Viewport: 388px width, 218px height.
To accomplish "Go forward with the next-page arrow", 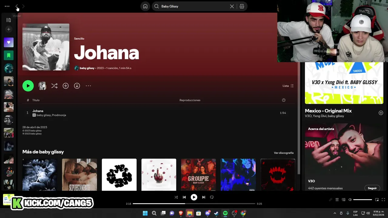I will point(23,6).
